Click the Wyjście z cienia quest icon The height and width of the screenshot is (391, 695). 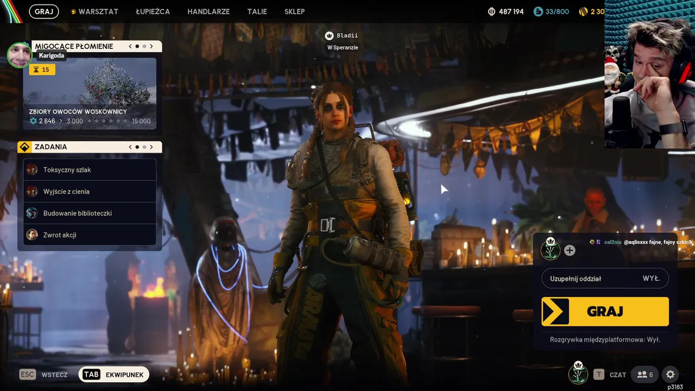(32, 192)
